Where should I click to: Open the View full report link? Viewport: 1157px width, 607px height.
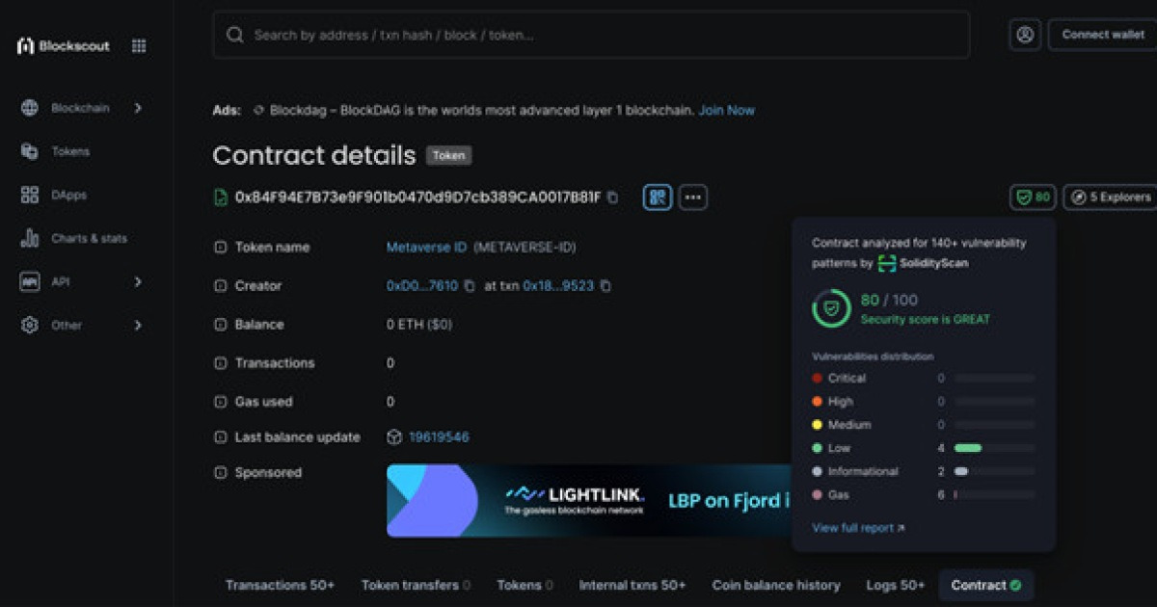[852, 527]
